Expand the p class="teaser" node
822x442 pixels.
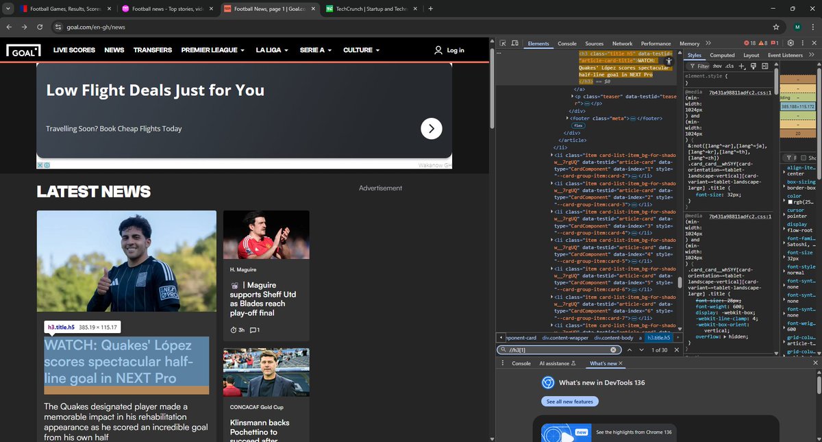(573, 97)
